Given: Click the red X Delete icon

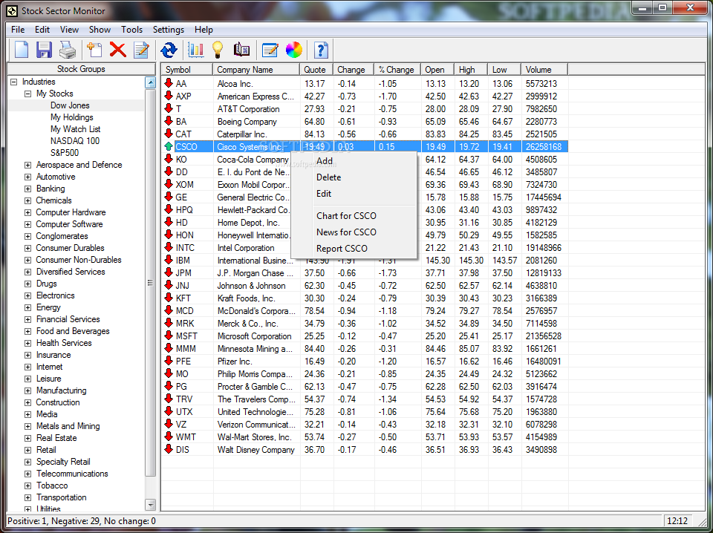Looking at the screenshot, I should pos(118,50).
